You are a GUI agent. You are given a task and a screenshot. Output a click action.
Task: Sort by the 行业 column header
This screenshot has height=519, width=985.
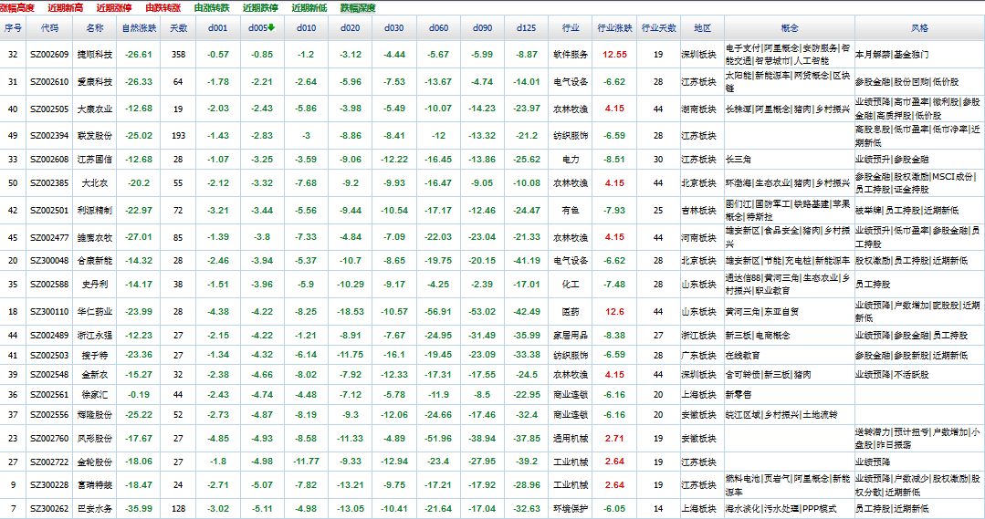coord(571,28)
